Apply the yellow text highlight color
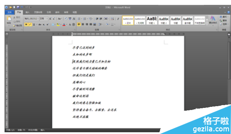The height and width of the screenshot is (134, 231). (x=58, y=24)
